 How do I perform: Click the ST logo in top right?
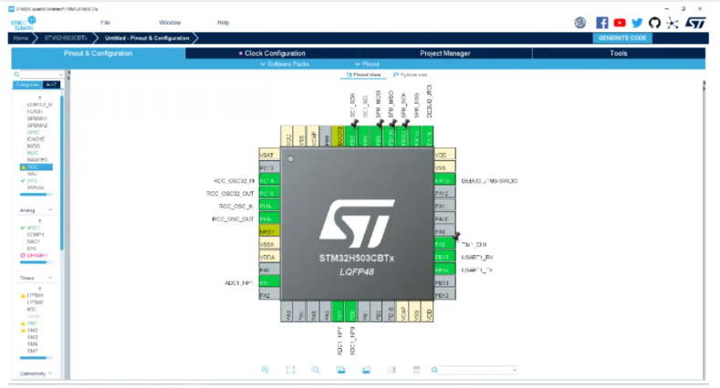(x=695, y=23)
